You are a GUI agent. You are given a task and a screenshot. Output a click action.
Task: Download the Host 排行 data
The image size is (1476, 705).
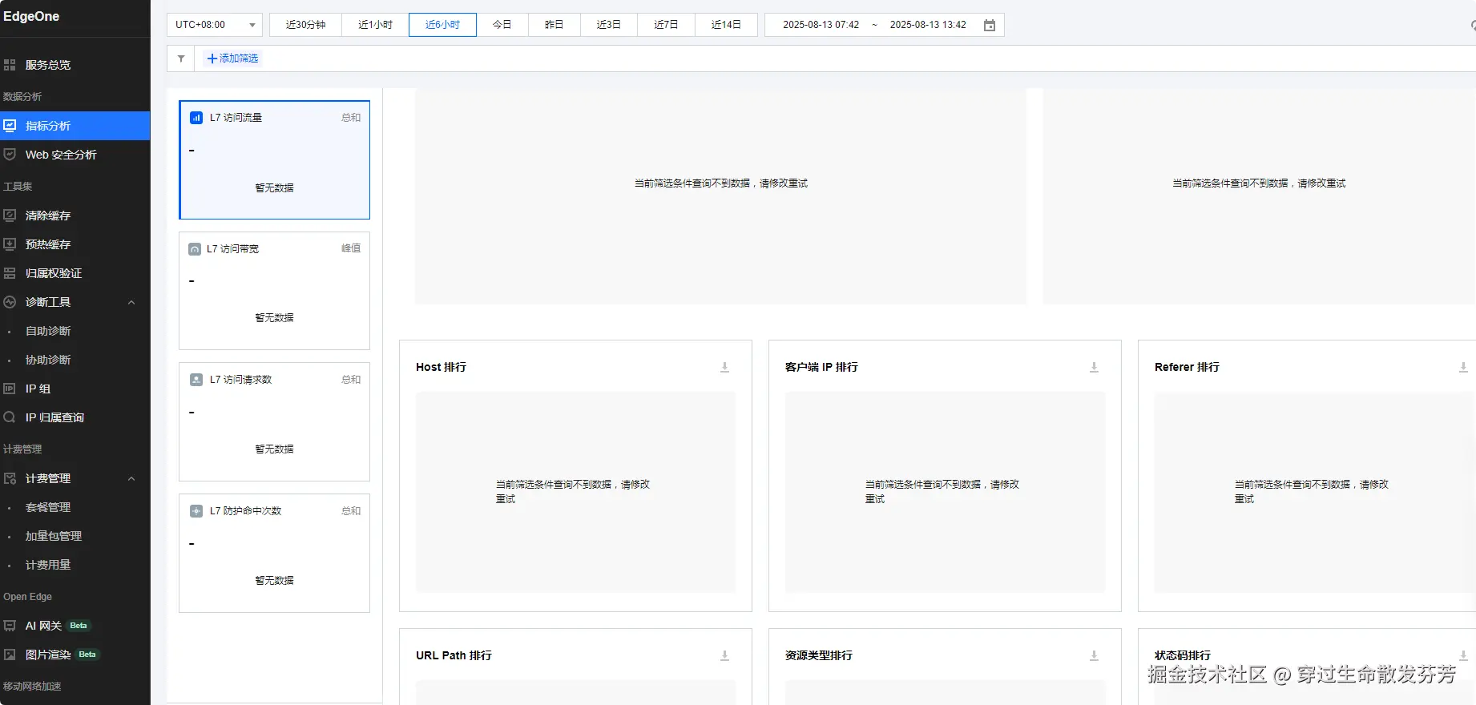tap(724, 367)
